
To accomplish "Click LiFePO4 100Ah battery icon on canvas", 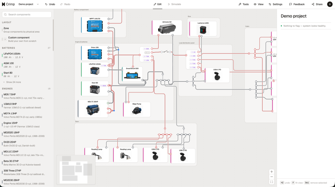I will 95,71.
